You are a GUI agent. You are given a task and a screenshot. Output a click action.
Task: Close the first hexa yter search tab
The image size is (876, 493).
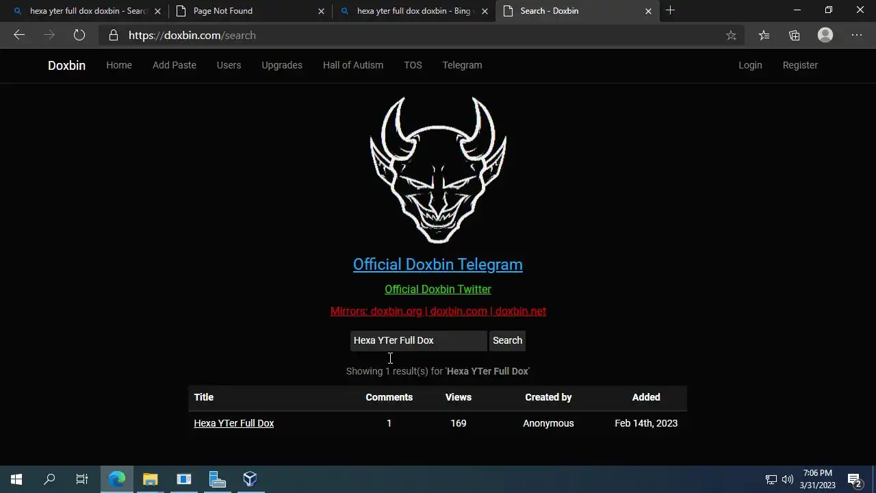pyautogui.click(x=157, y=11)
